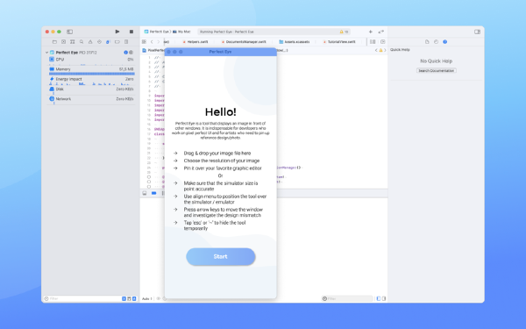Select the history inspector clock icon
This screenshot has height=329, width=526.
(x=436, y=41)
